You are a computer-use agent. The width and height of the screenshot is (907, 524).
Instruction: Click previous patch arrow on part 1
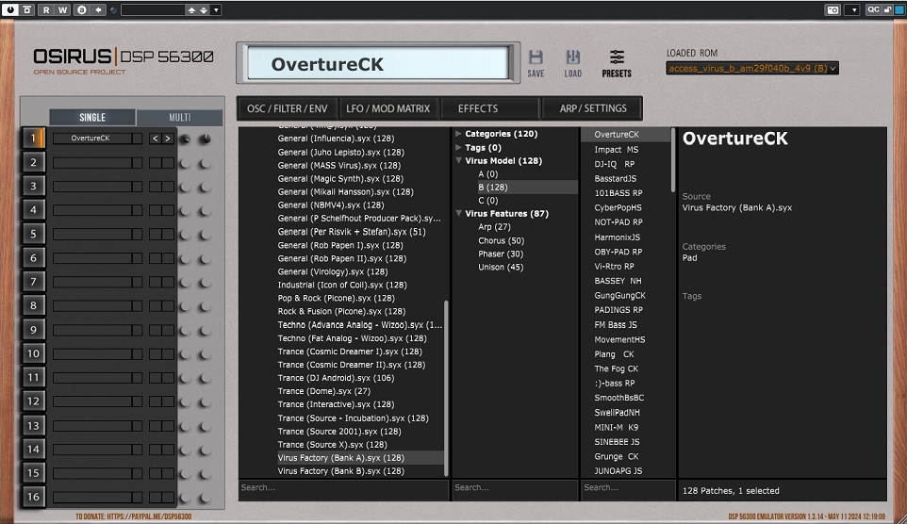tap(155, 139)
